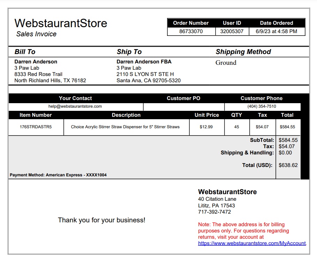Click North Richland Hills, TX 76182
The image size is (317, 260).
point(50,81)
